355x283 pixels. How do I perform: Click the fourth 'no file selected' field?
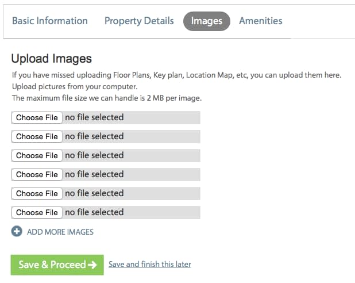click(106, 175)
